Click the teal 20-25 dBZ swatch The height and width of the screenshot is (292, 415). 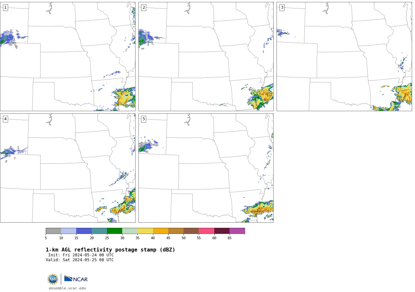coord(99,231)
